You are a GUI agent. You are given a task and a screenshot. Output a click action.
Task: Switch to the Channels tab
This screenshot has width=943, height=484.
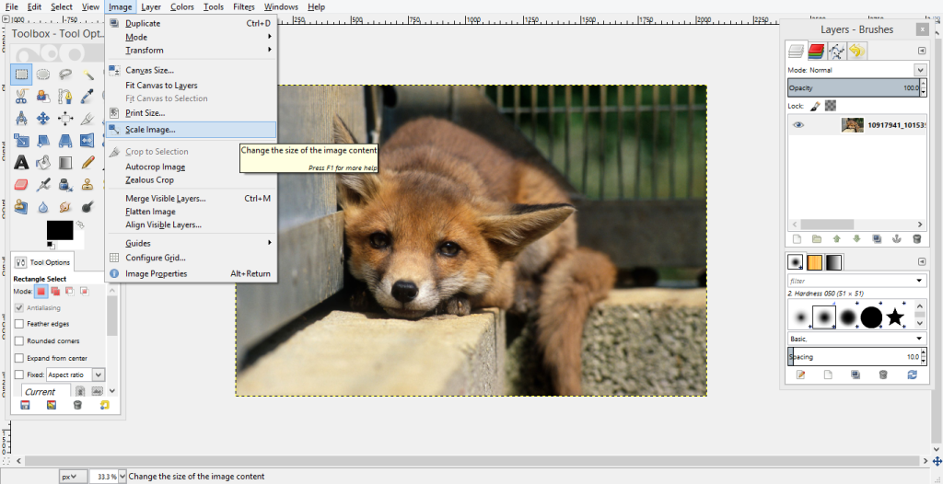point(816,52)
